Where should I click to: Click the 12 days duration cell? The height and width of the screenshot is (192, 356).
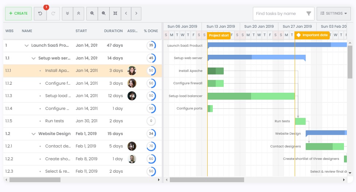116,96
